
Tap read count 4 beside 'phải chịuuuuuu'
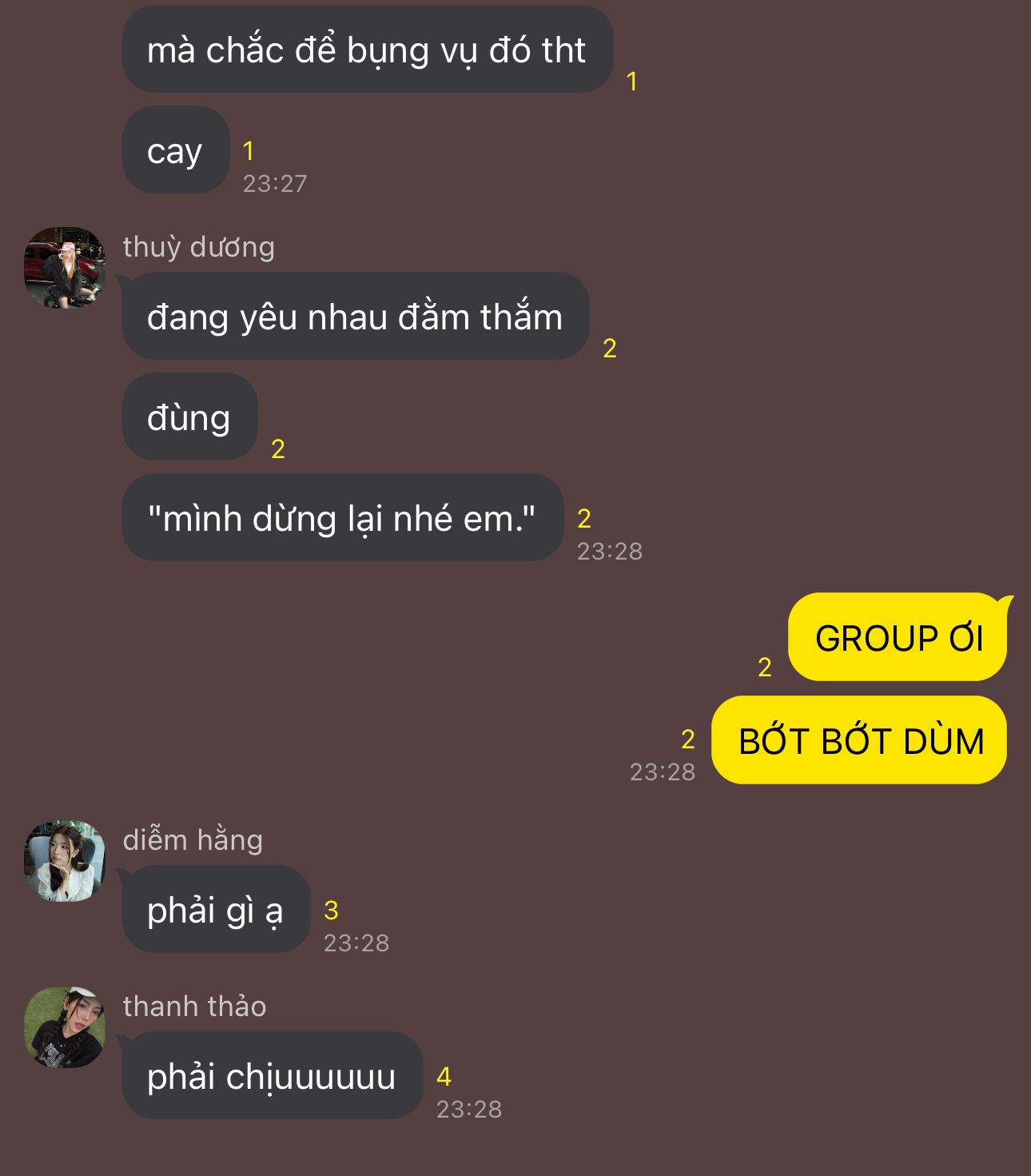pyautogui.click(x=444, y=1076)
